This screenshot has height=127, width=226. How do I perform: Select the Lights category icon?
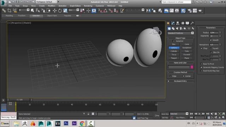pos(177,29)
